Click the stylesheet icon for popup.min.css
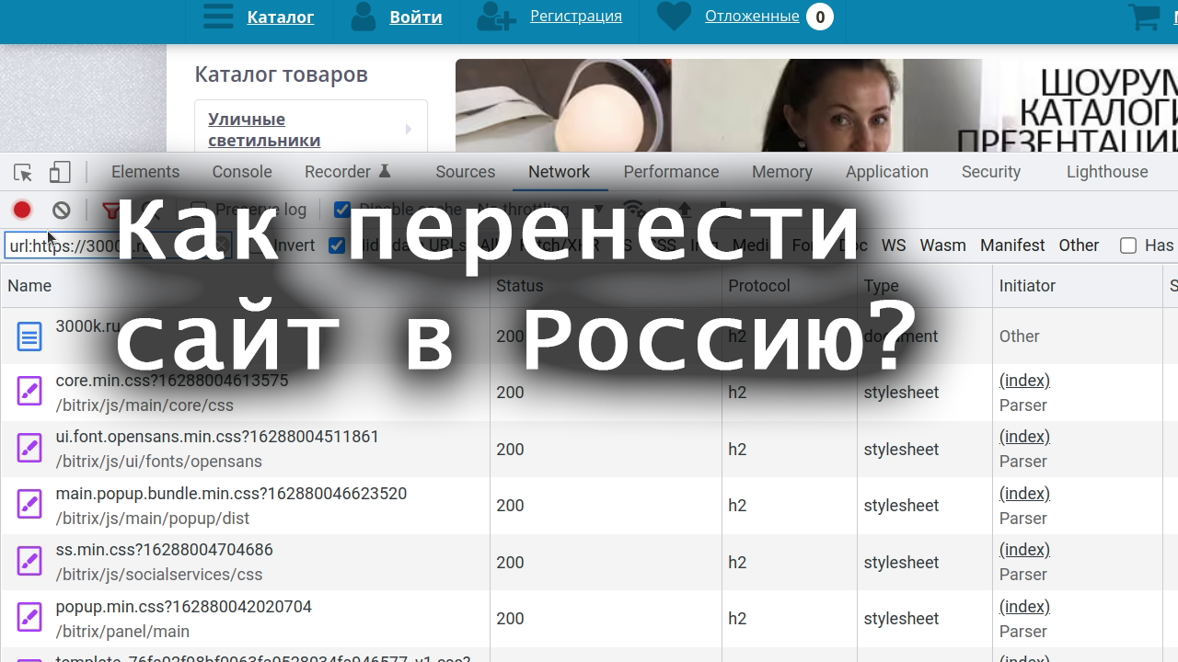 pos(29,619)
